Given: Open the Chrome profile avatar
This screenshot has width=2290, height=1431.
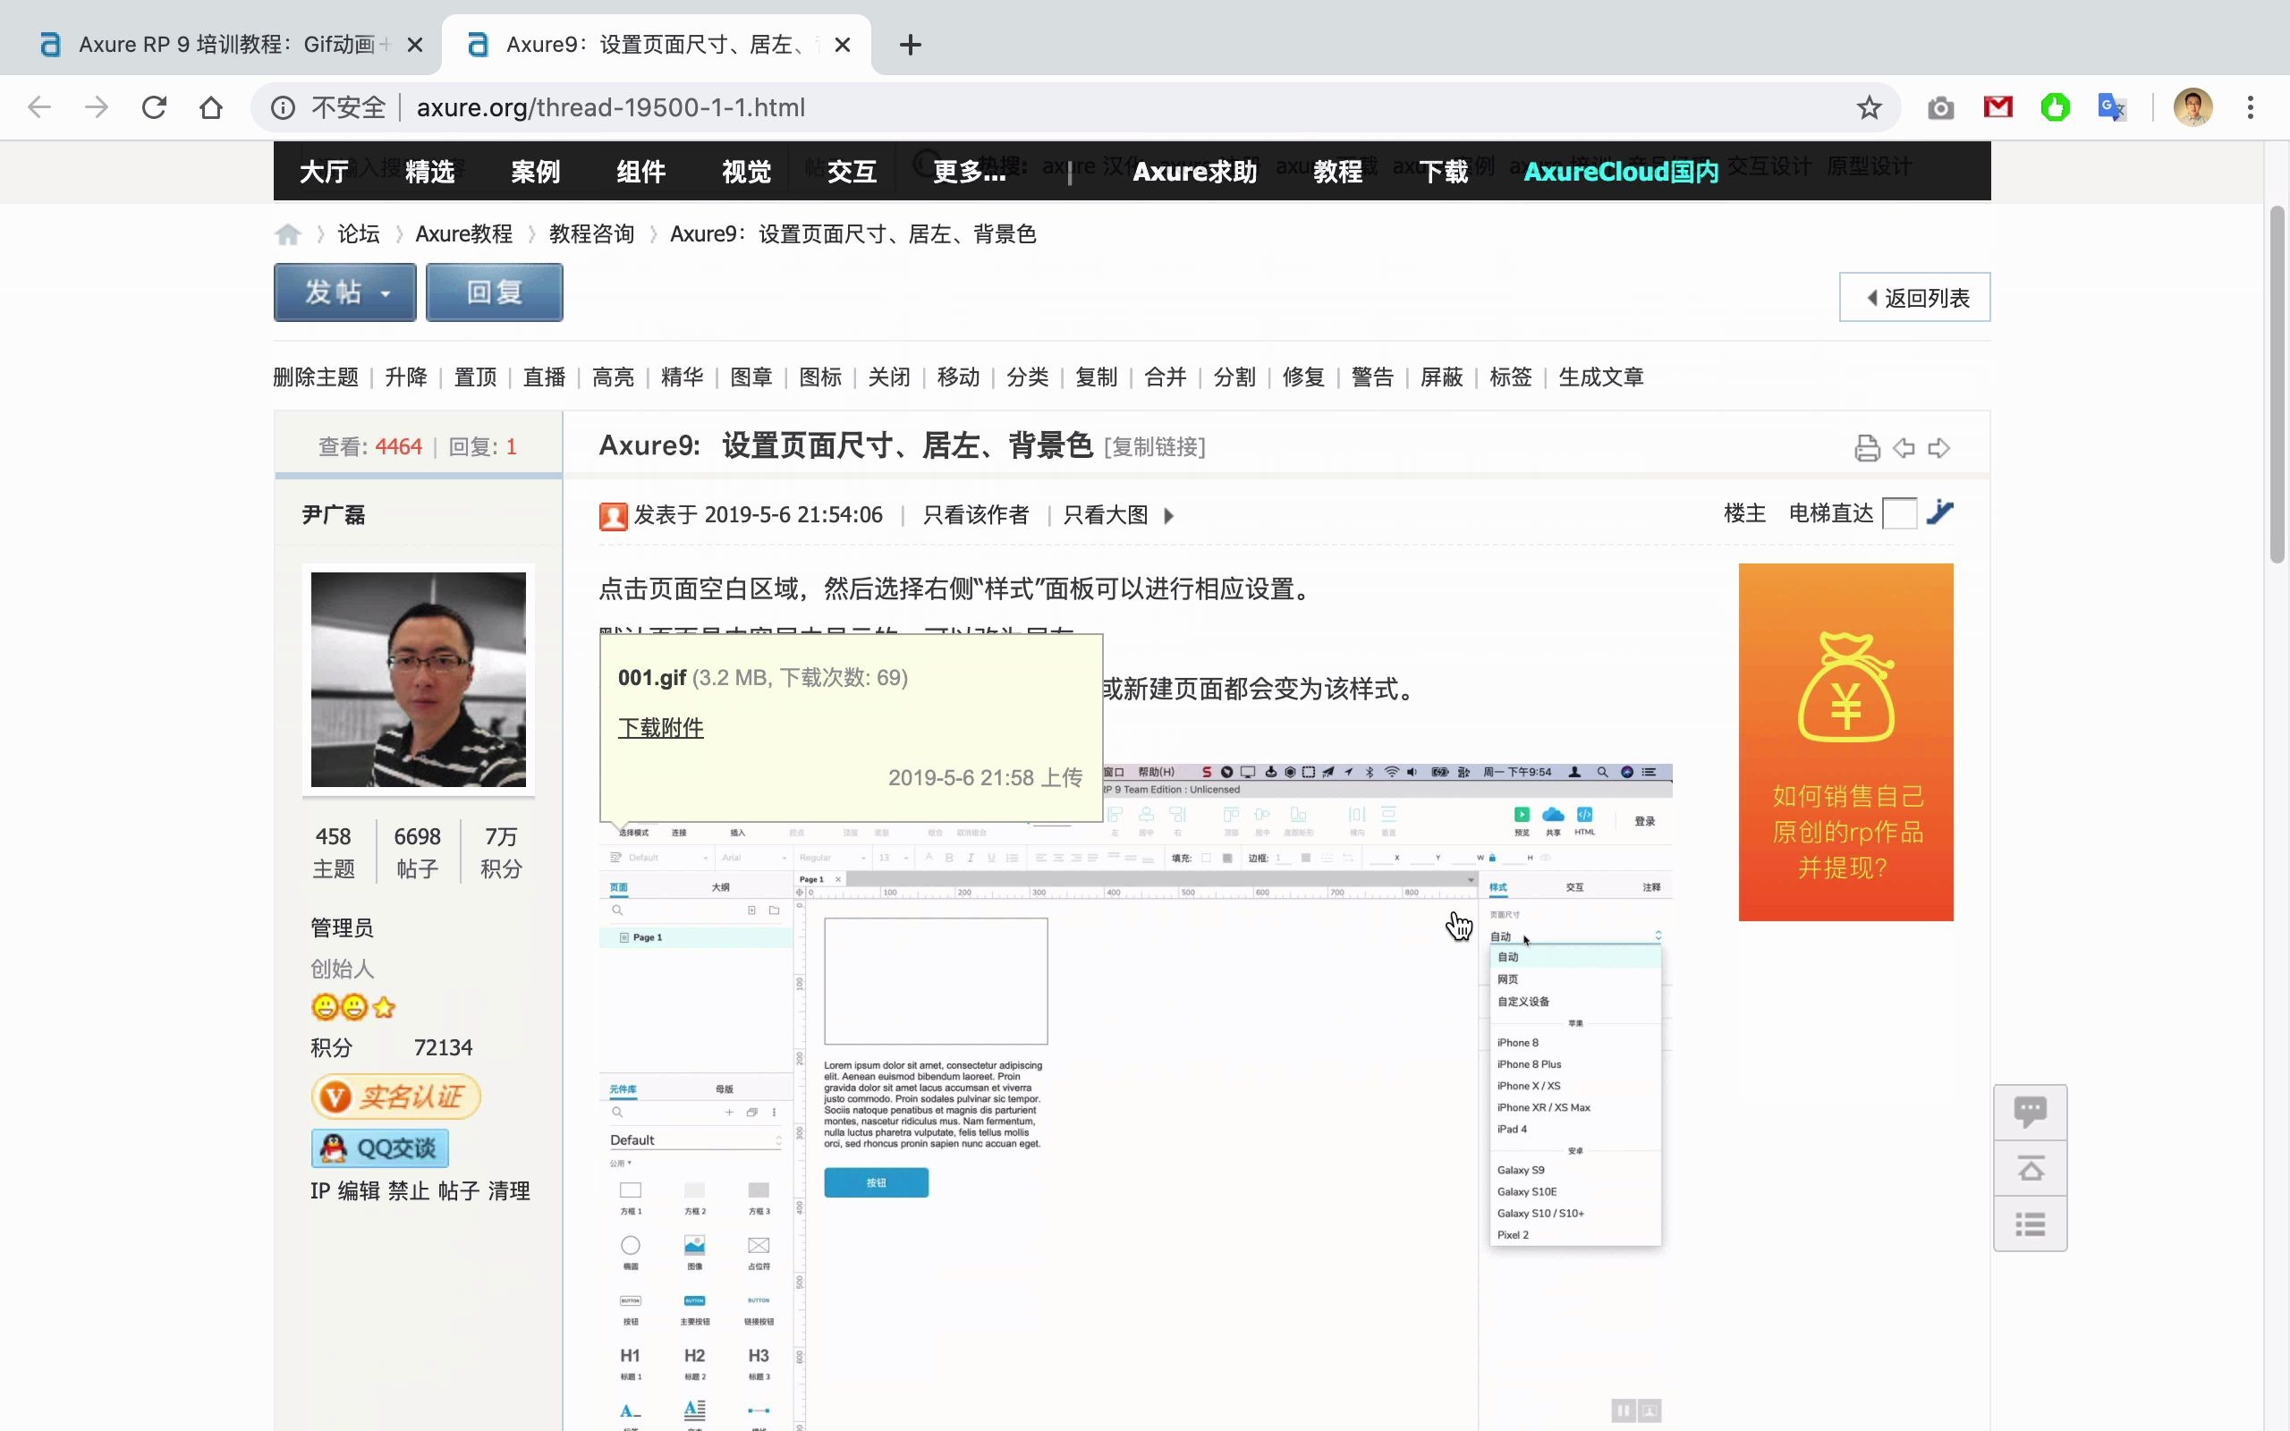Looking at the screenshot, I should tap(2192, 107).
